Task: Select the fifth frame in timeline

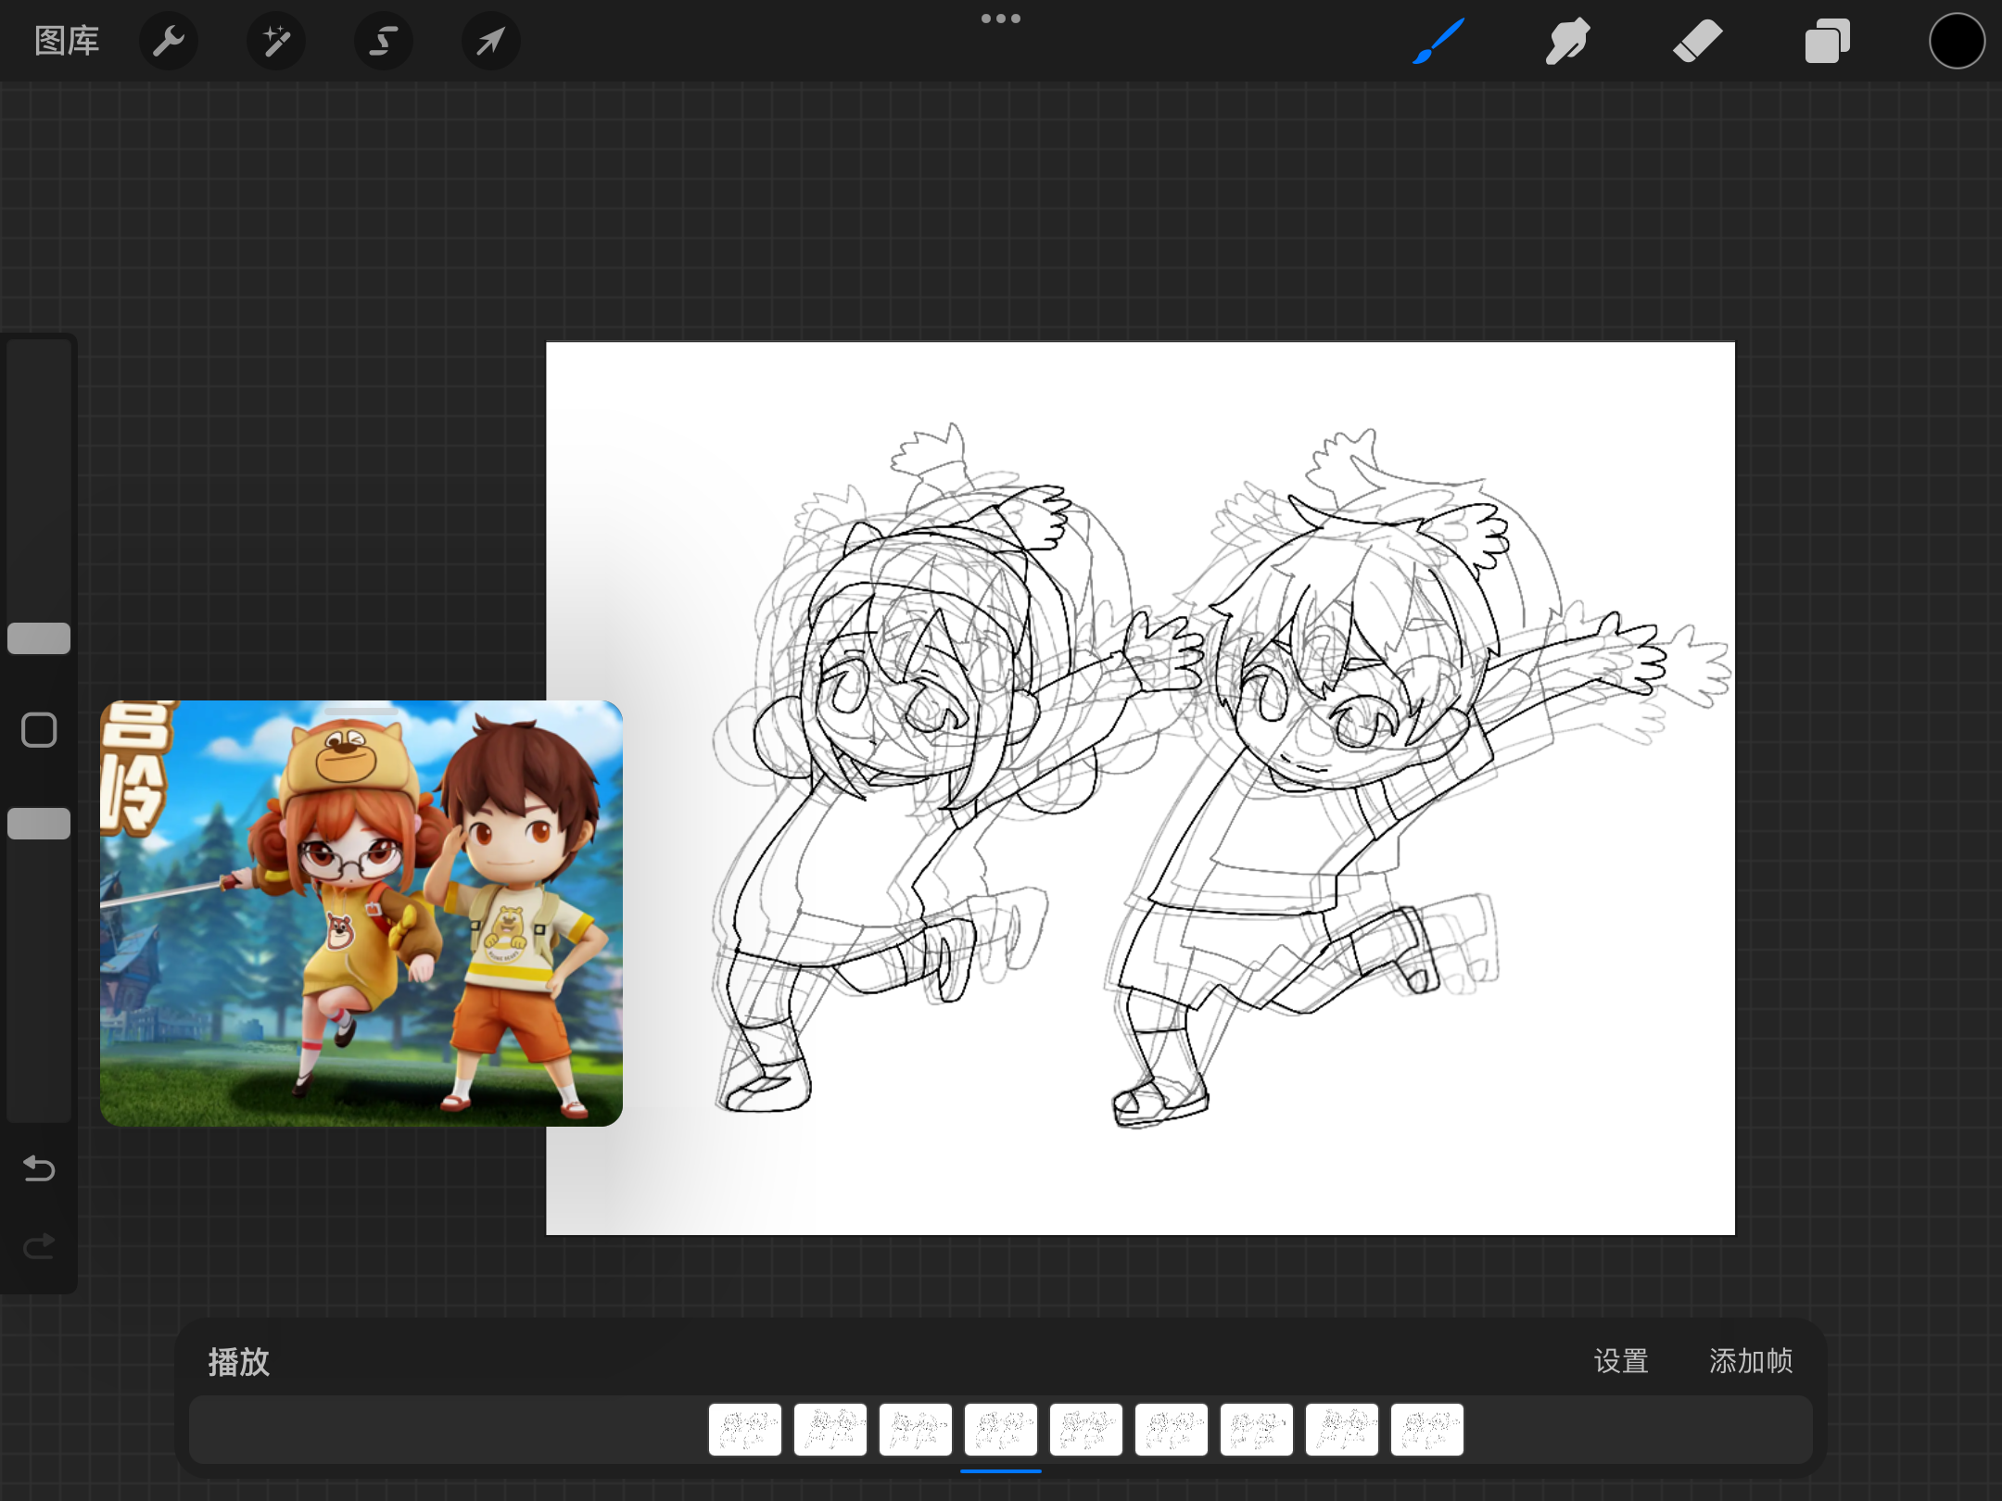Action: (1086, 1430)
